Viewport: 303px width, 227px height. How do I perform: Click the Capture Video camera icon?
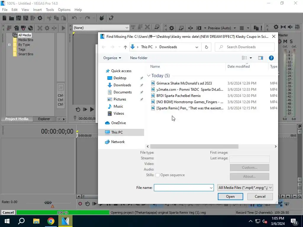pyautogui.click(x=23, y=28)
